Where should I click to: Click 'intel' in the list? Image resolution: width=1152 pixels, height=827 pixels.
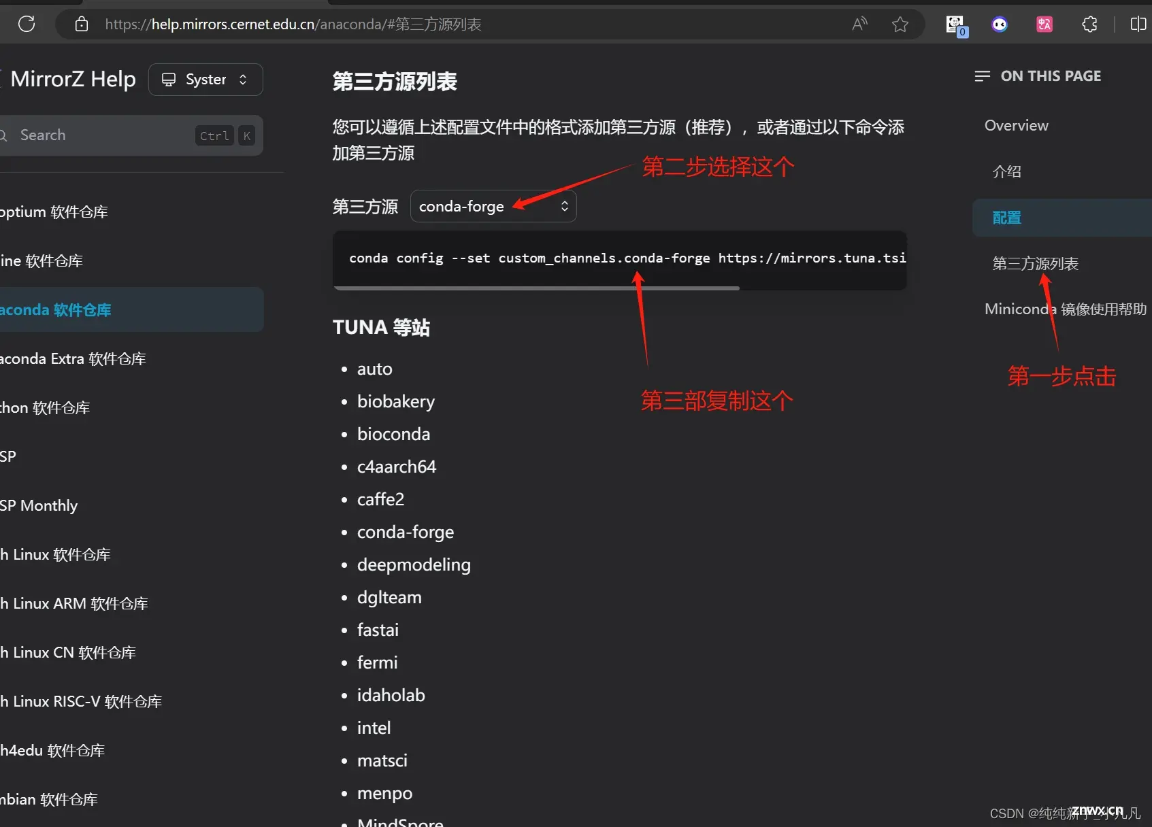(x=374, y=728)
